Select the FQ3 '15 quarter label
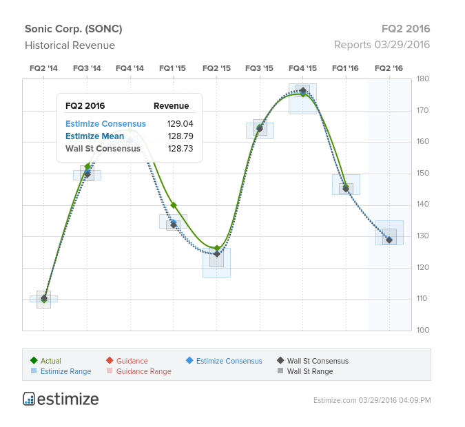Viewport: 465px width, 427px height. pos(259,68)
